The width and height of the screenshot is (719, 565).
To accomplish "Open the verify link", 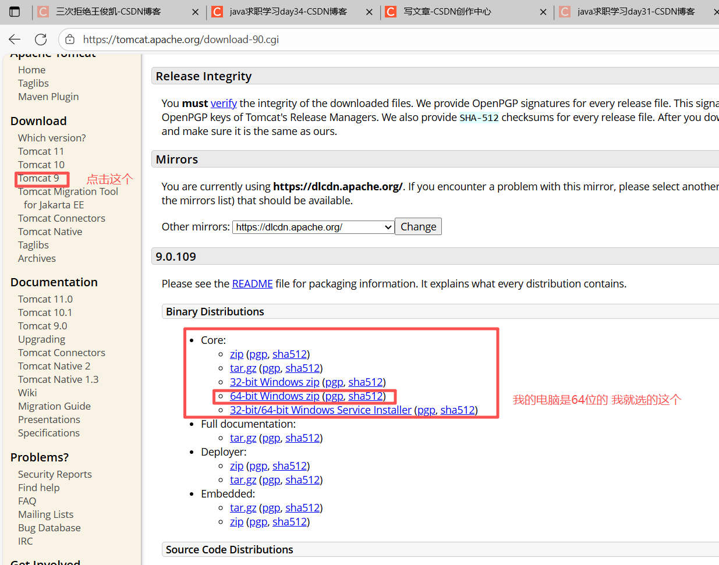I will (x=224, y=103).
